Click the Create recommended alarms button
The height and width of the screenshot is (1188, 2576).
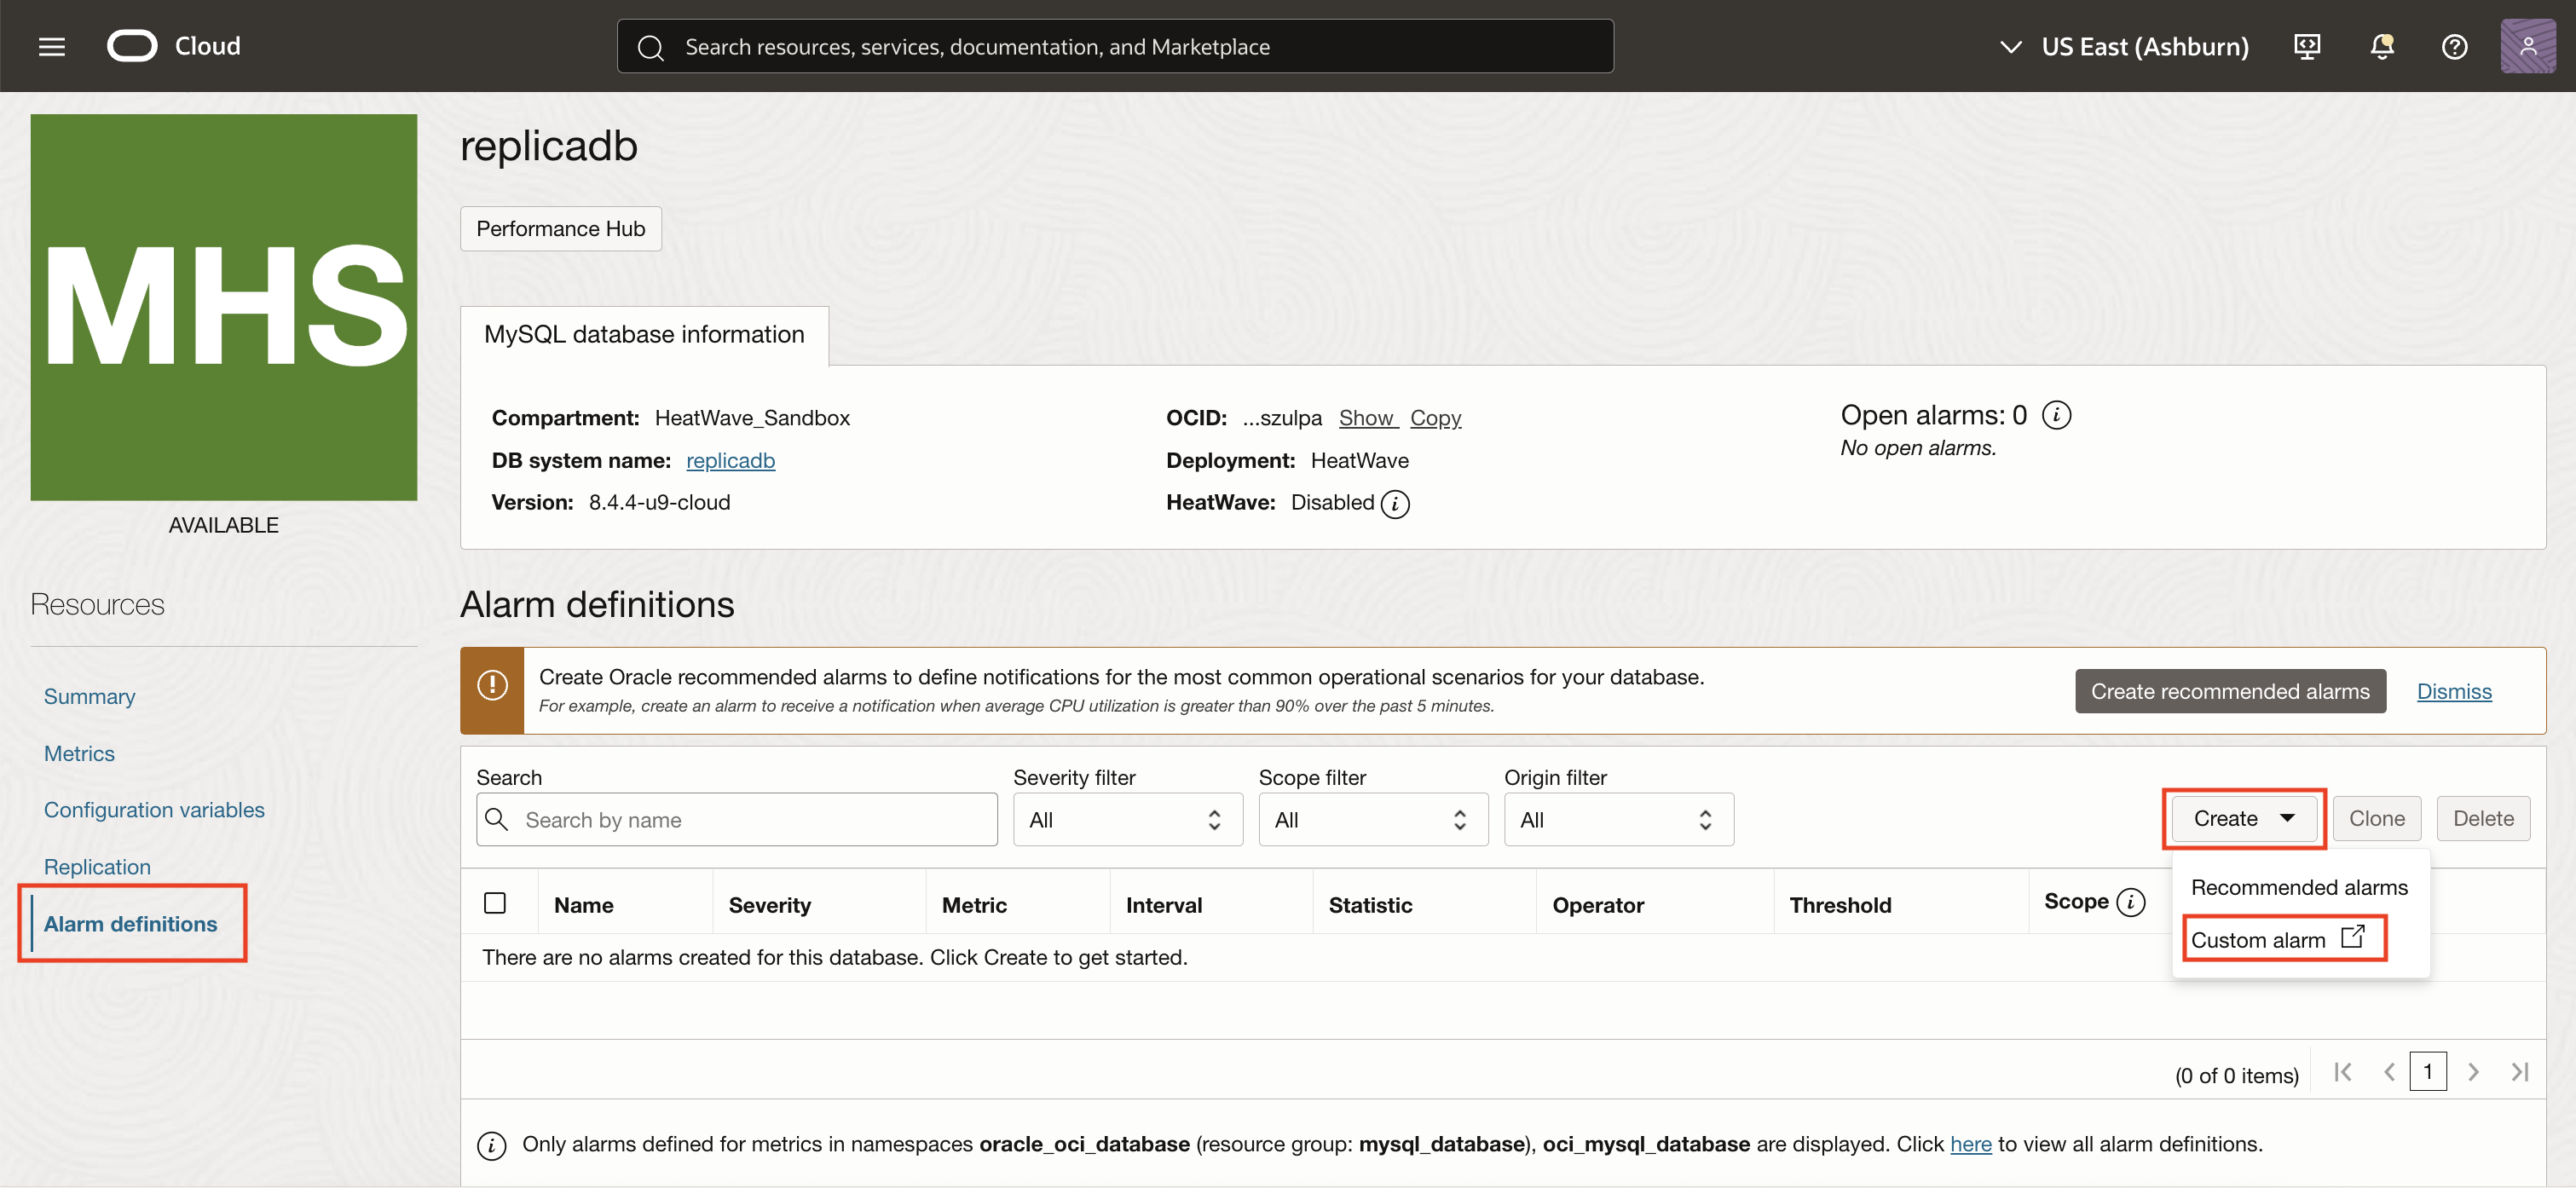tap(2230, 691)
